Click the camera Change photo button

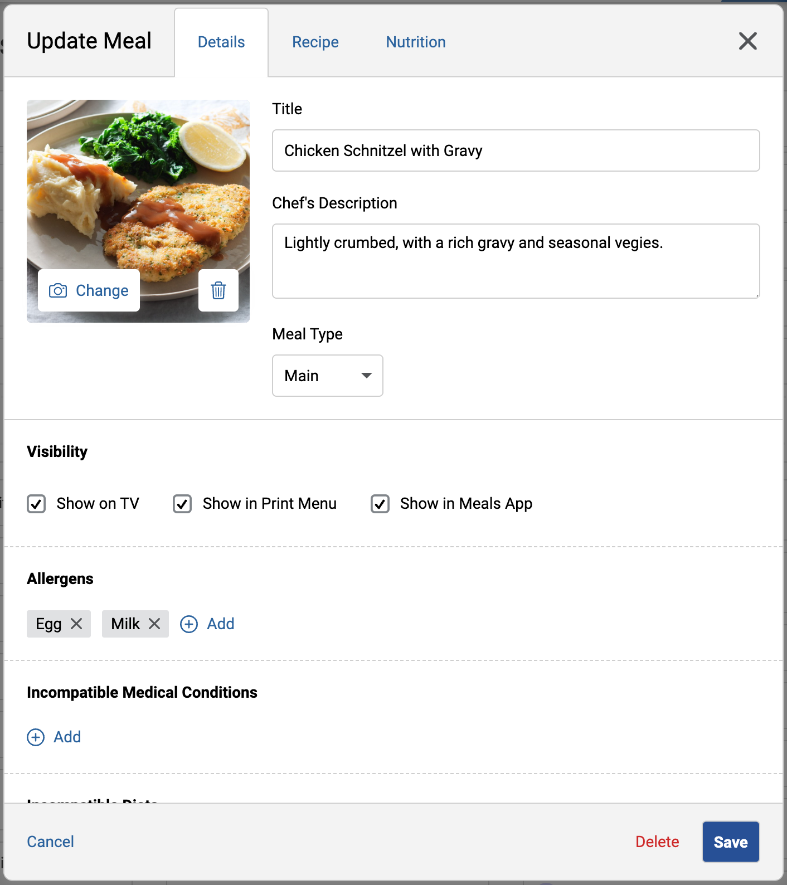[89, 290]
